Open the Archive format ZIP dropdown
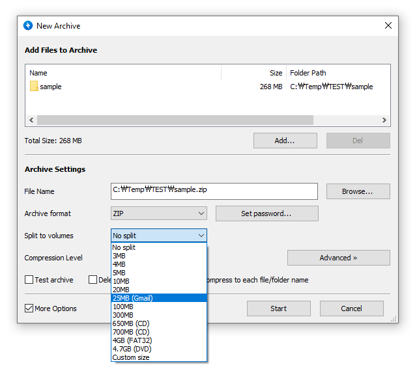Image resolution: width=417 pixels, height=384 pixels. click(159, 213)
